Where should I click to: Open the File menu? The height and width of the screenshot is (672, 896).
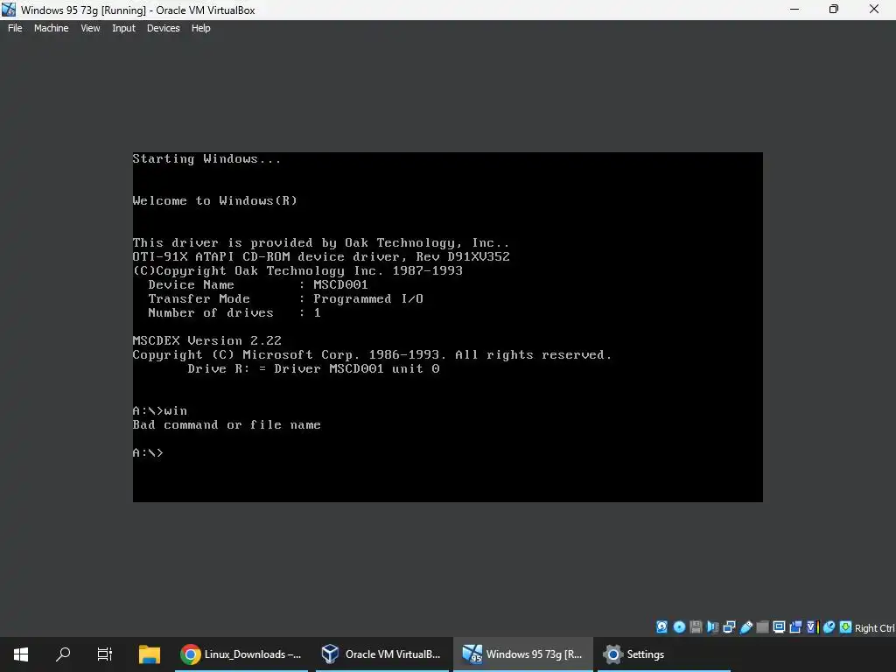pos(15,28)
